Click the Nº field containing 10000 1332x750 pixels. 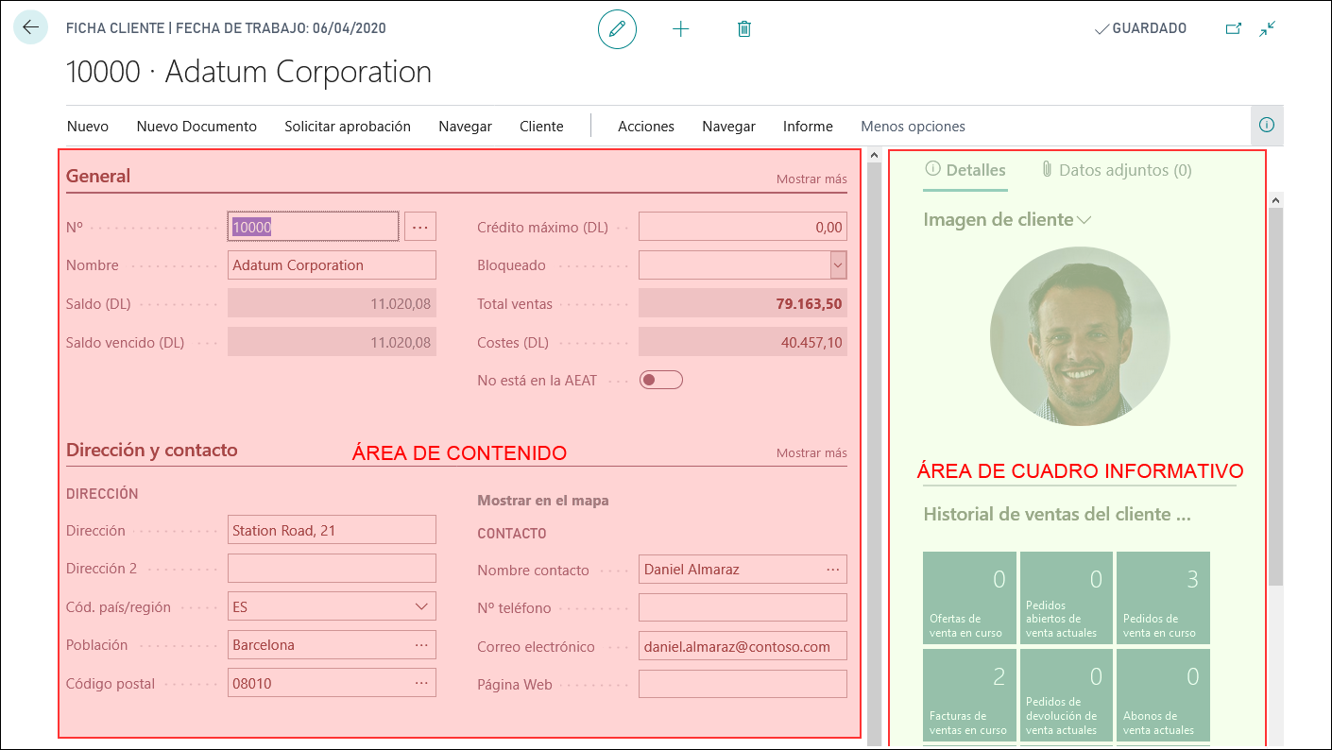click(x=313, y=227)
